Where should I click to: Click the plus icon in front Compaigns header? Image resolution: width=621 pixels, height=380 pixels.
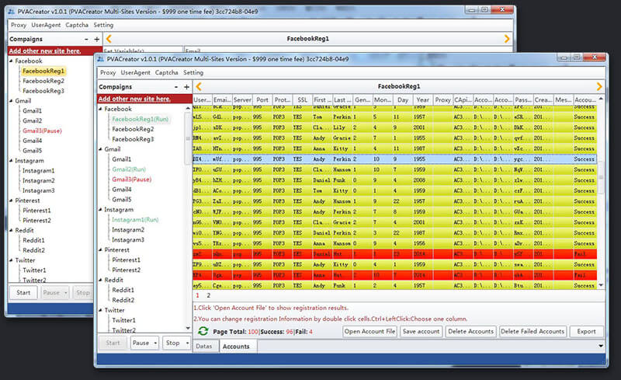(x=185, y=87)
